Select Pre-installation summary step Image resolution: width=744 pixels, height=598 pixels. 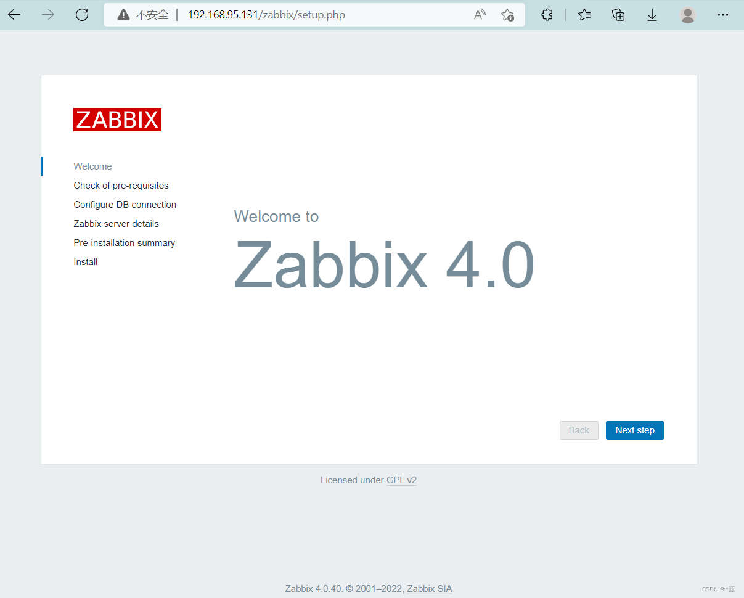tap(125, 243)
